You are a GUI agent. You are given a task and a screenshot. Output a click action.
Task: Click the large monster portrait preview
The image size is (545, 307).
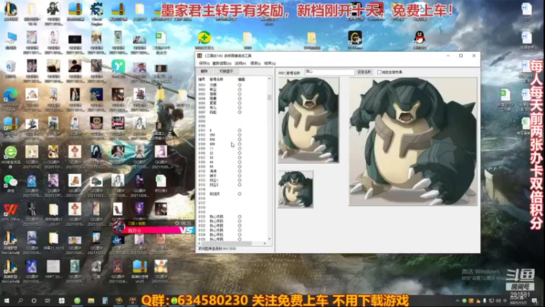[413, 141]
